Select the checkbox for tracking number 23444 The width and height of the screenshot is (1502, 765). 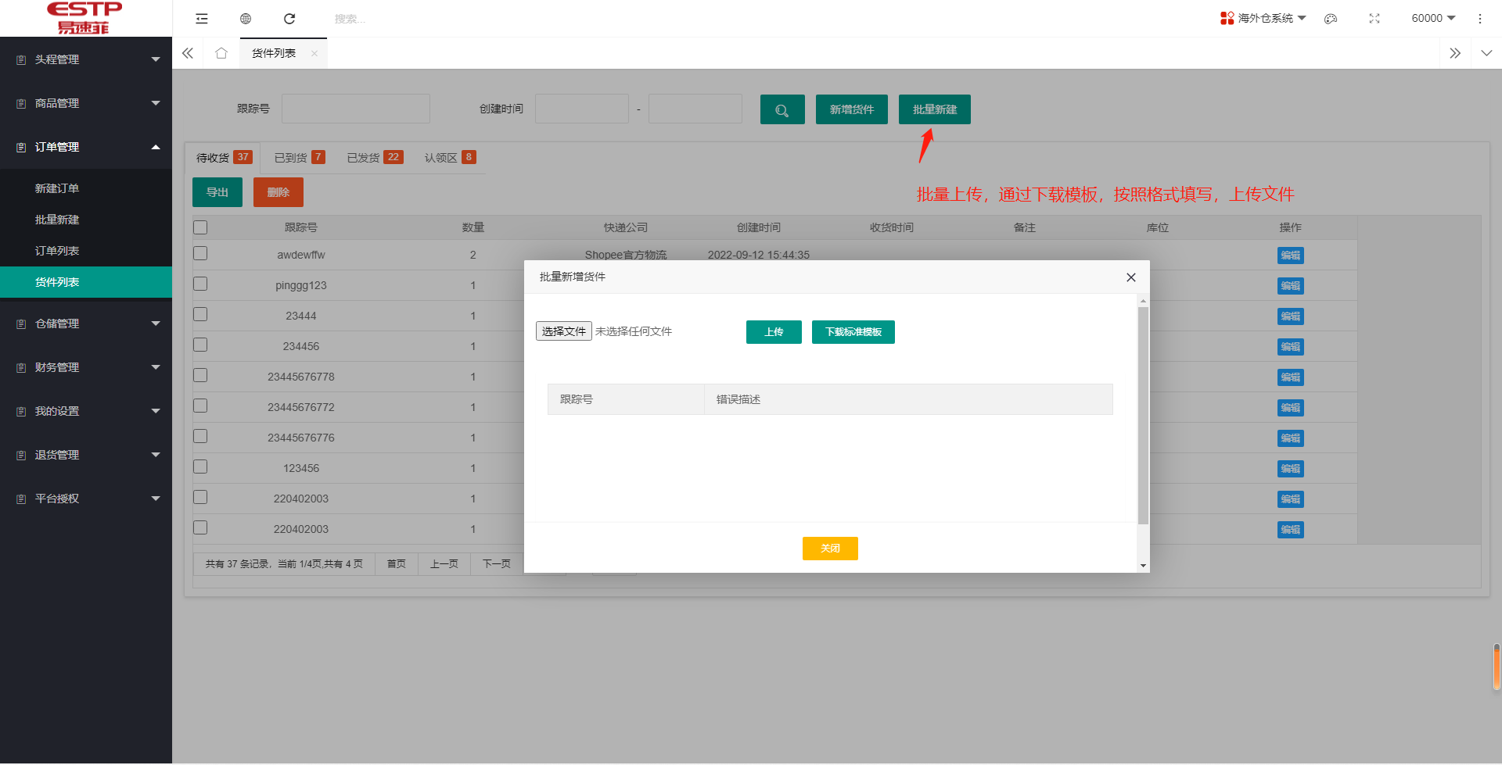tap(201, 315)
